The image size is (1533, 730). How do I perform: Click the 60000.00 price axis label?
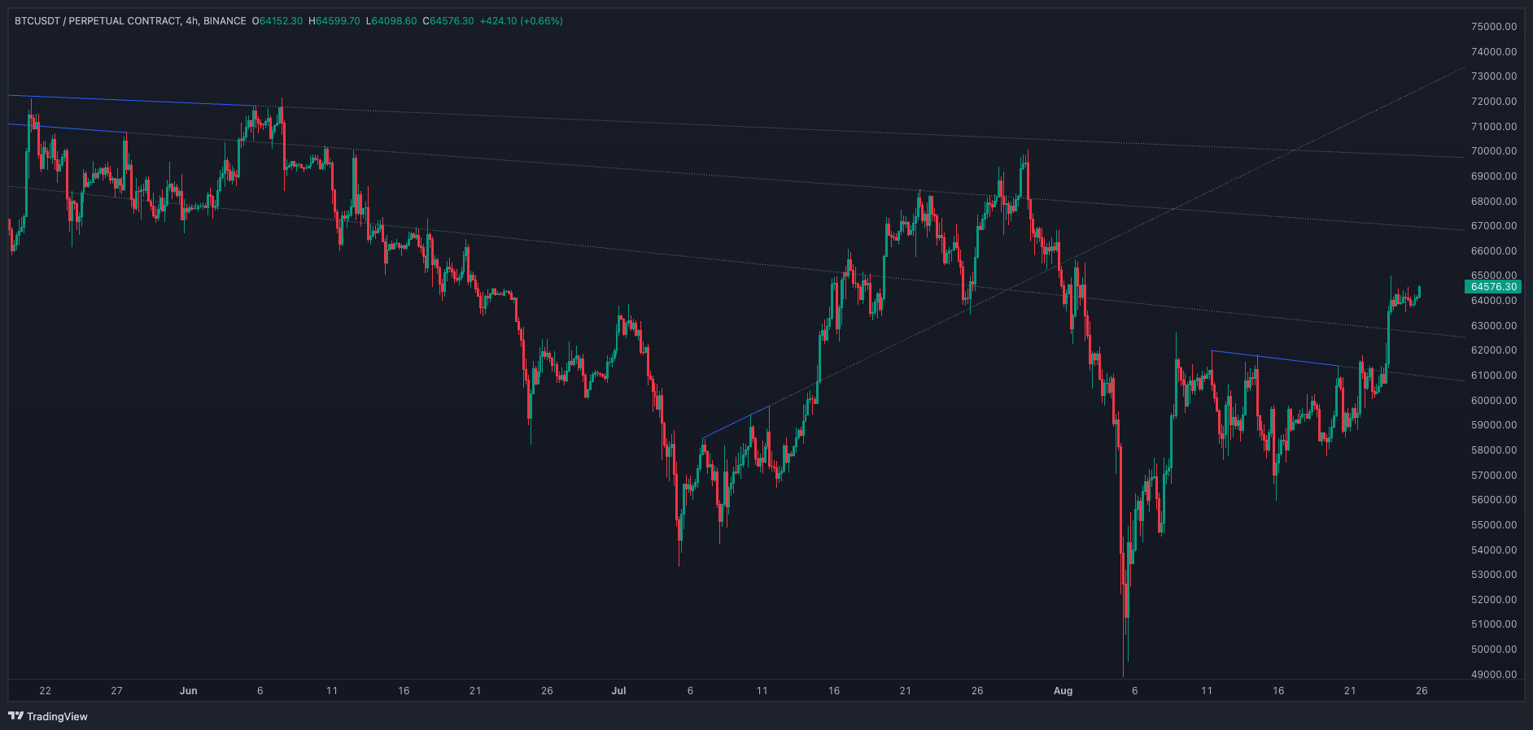(1494, 401)
